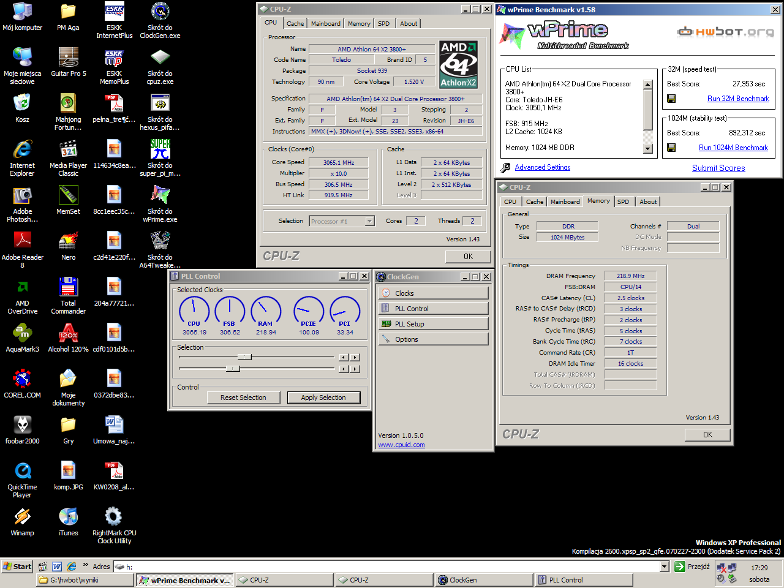The width and height of the screenshot is (784, 588).
Task: Open the SPD tab in the CPU-Z Memory window
Action: pyautogui.click(x=623, y=202)
